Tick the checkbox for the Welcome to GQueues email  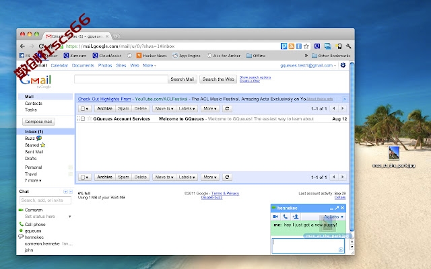(x=83, y=118)
